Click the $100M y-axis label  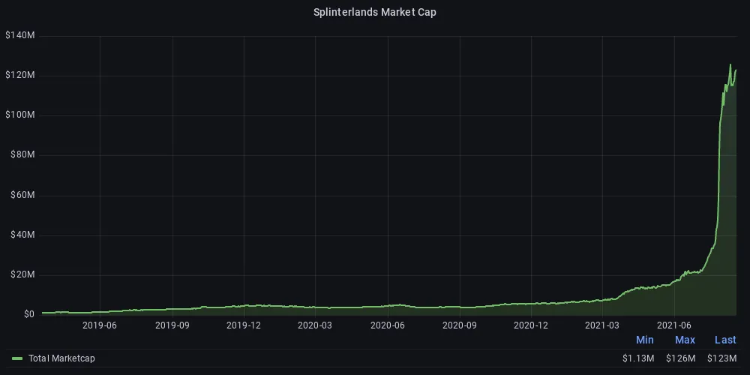(x=19, y=115)
